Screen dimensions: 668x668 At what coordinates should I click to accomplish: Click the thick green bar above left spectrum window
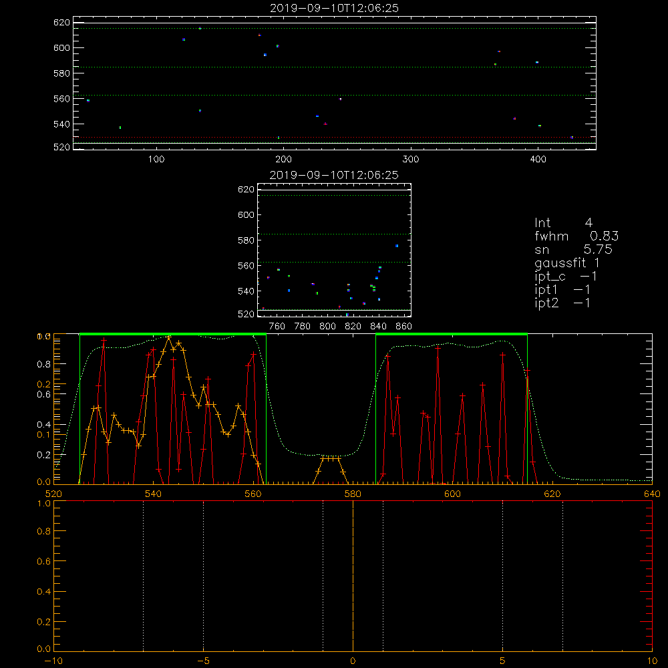[x=173, y=335]
